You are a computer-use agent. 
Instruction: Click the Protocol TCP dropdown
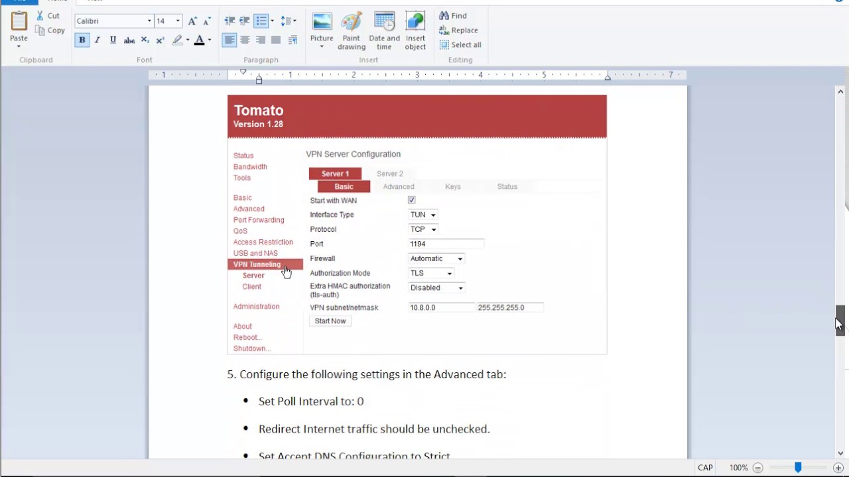[x=423, y=229]
